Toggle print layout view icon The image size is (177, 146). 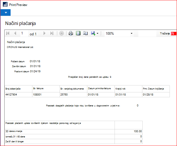[x=78, y=33]
